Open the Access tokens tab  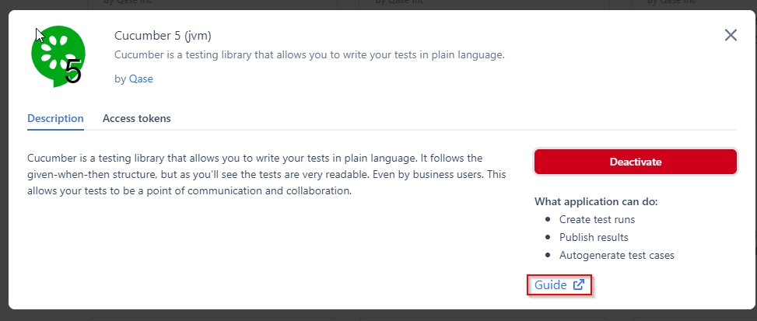137,119
